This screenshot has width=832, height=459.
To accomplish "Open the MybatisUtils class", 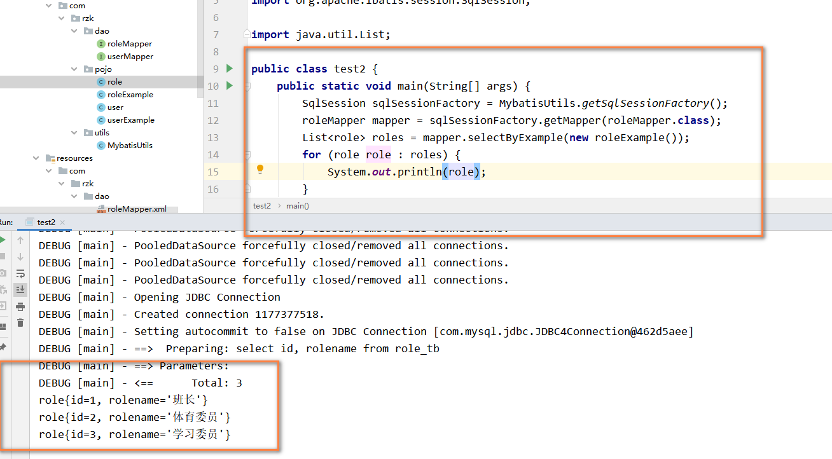I will click(130, 146).
